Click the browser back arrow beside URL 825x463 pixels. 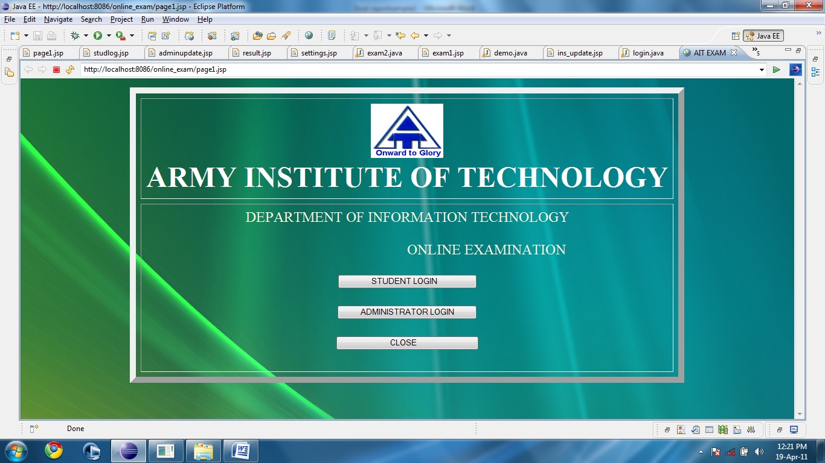click(x=28, y=69)
